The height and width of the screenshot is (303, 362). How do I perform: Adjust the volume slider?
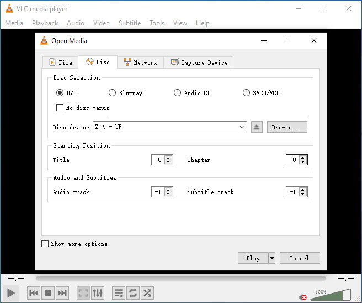[x=332, y=295]
